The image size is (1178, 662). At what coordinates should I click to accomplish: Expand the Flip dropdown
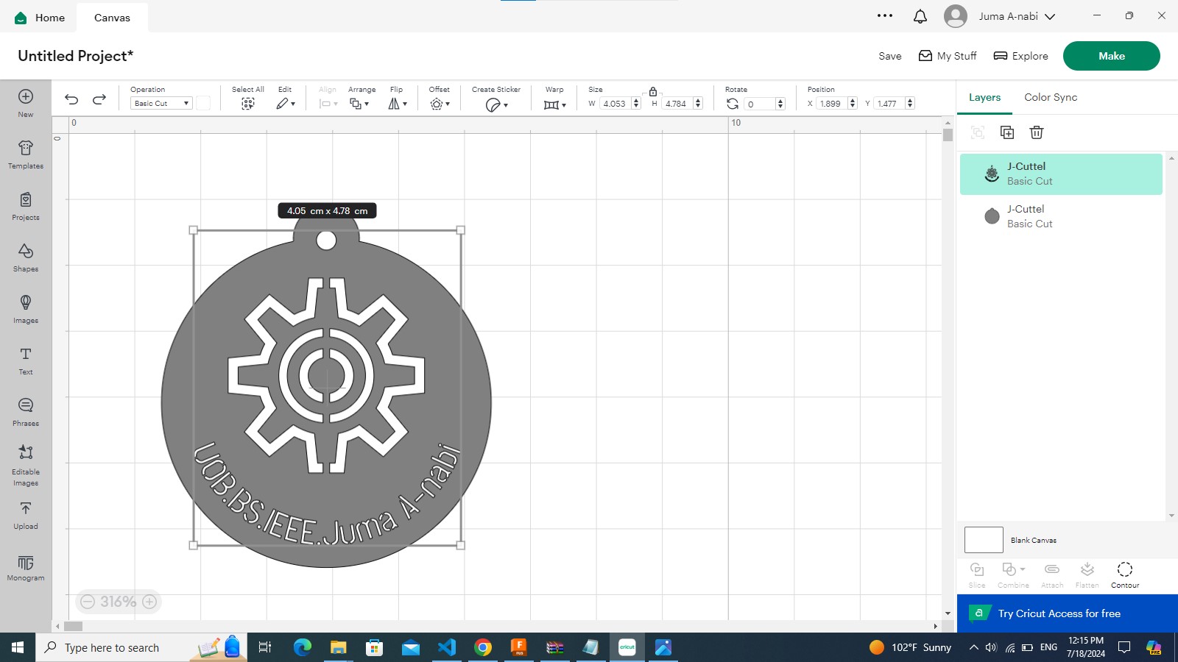(x=398, y=104)
